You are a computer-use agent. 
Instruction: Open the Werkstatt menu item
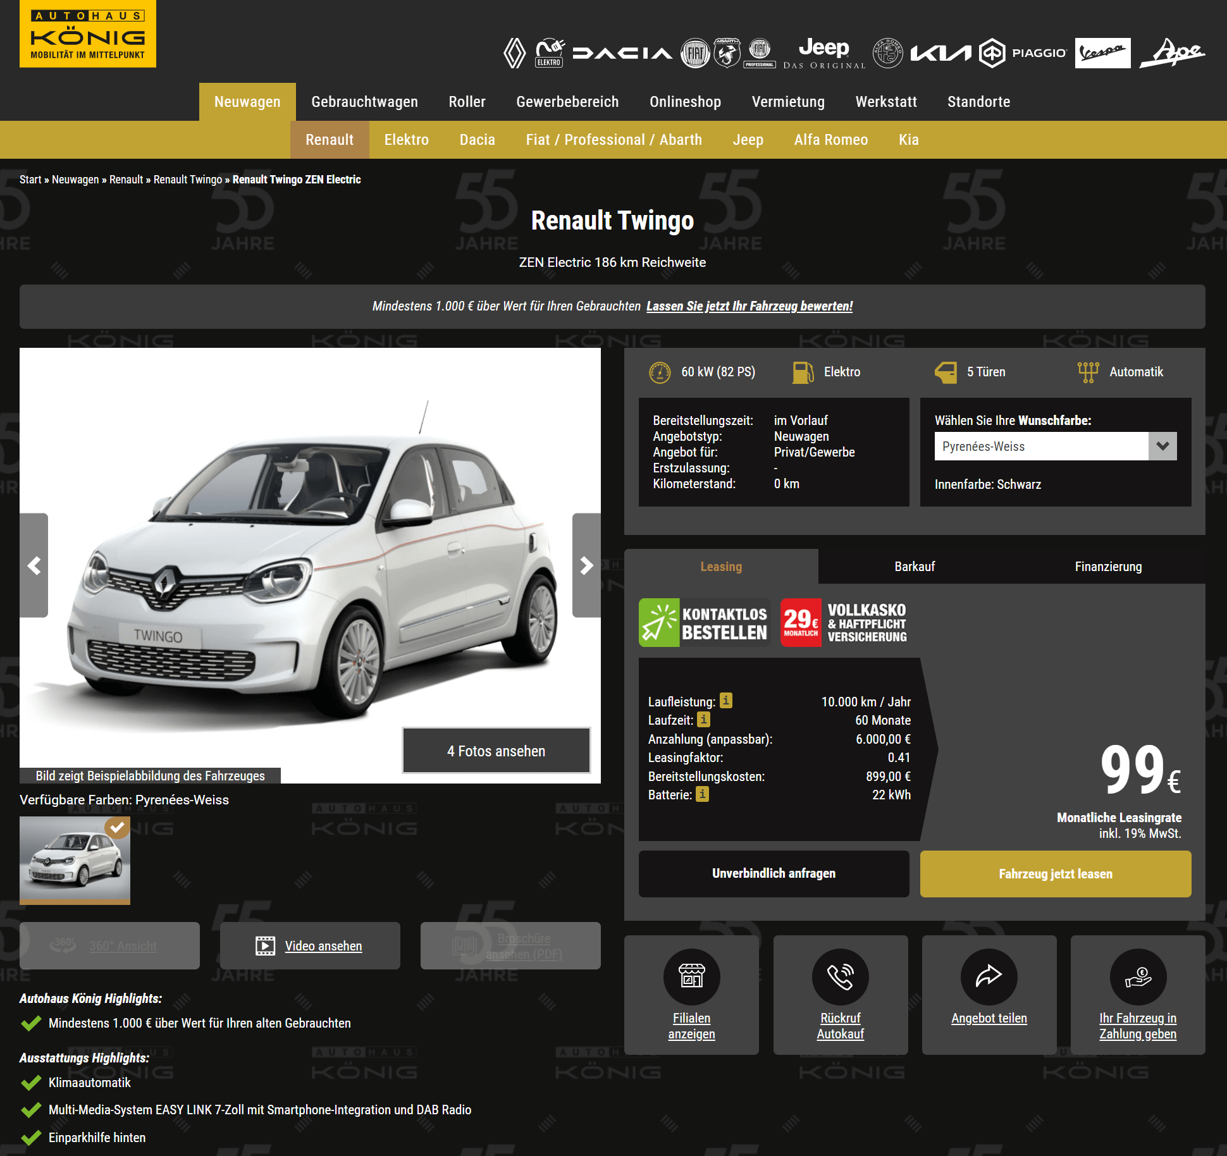coord(886,102)
